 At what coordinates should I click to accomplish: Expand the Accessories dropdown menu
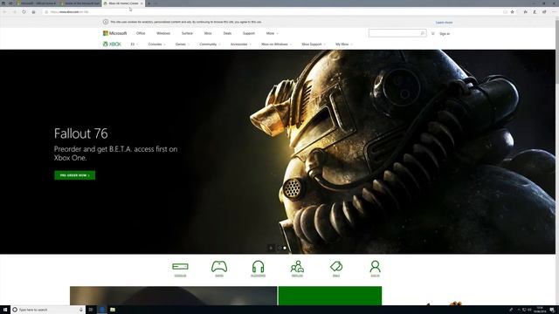[241, 44]
